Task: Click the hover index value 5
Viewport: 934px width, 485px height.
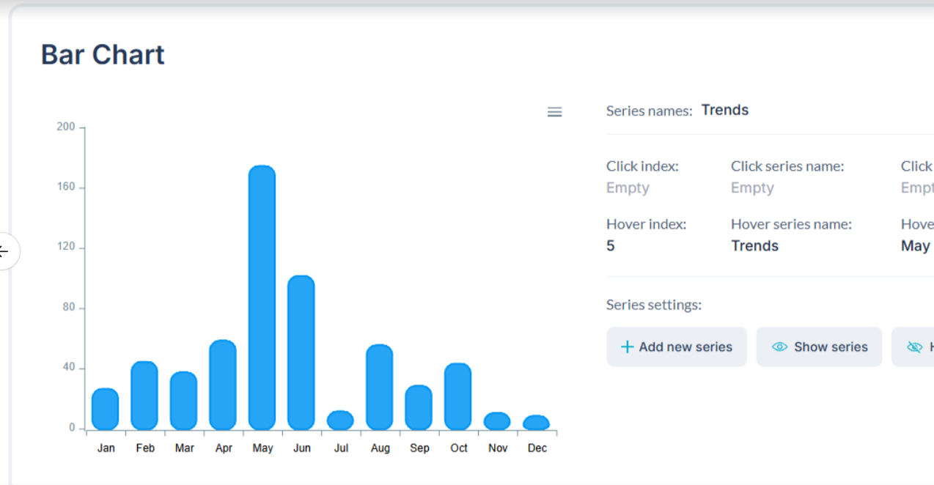Action: 611,245
